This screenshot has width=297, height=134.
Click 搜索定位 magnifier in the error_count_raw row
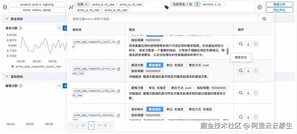(x=241, y=71)
